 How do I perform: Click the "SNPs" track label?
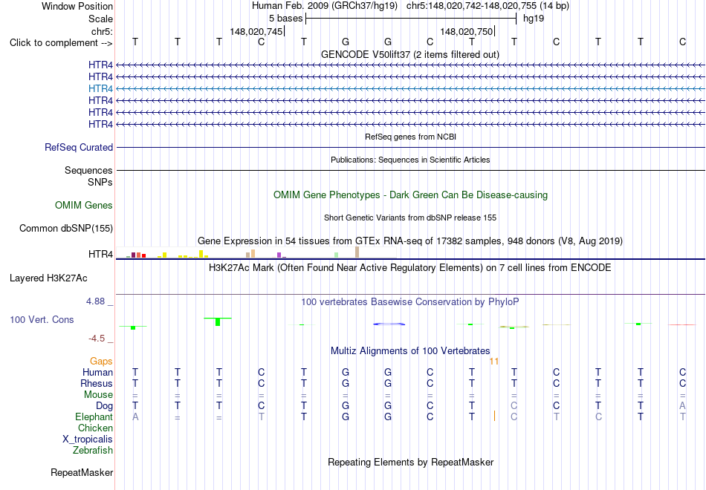click(x=100, y=182)
